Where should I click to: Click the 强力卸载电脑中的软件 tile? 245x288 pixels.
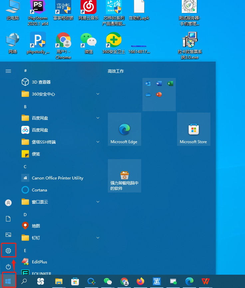click(x=124, y=176)
